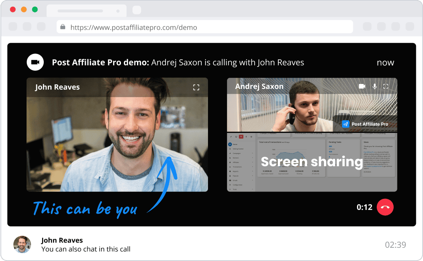Click the Screen sharing preview area
This screenshot has height=261, width=423.
point(312,162)
